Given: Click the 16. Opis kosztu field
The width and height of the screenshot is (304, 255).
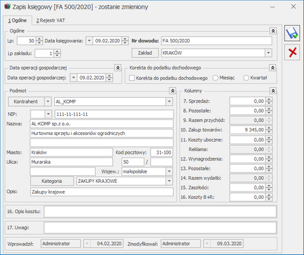Looking at the screenshot, I should point(160,212).
